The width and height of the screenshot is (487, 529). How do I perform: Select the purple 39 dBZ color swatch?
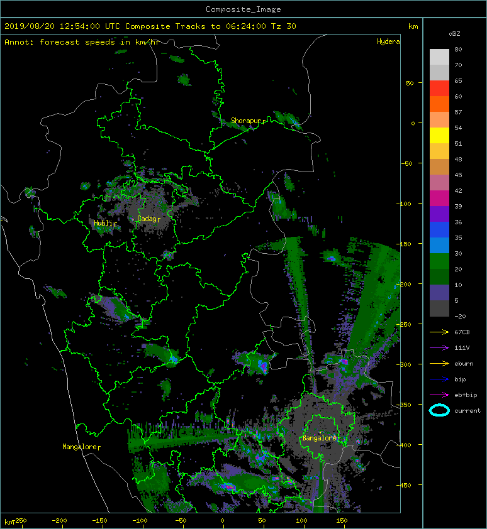[x=439, y=214]
